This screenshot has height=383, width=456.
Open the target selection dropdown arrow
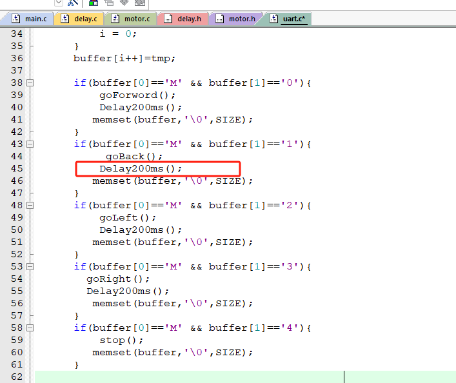(x=59, y=3)
